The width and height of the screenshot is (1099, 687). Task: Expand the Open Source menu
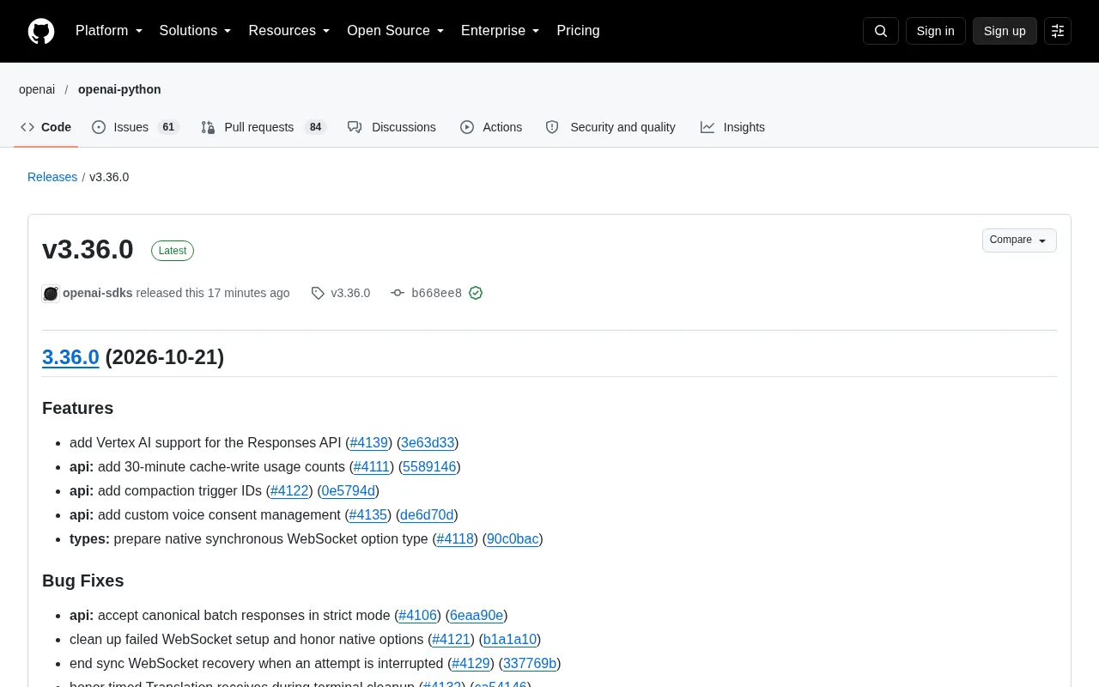point(396,31)
